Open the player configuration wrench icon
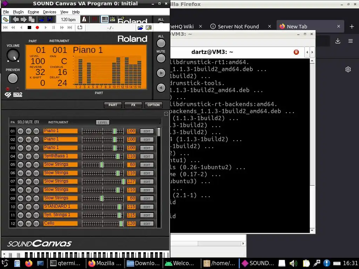This screenshot has height=269, width=359. tap(149, 28)
